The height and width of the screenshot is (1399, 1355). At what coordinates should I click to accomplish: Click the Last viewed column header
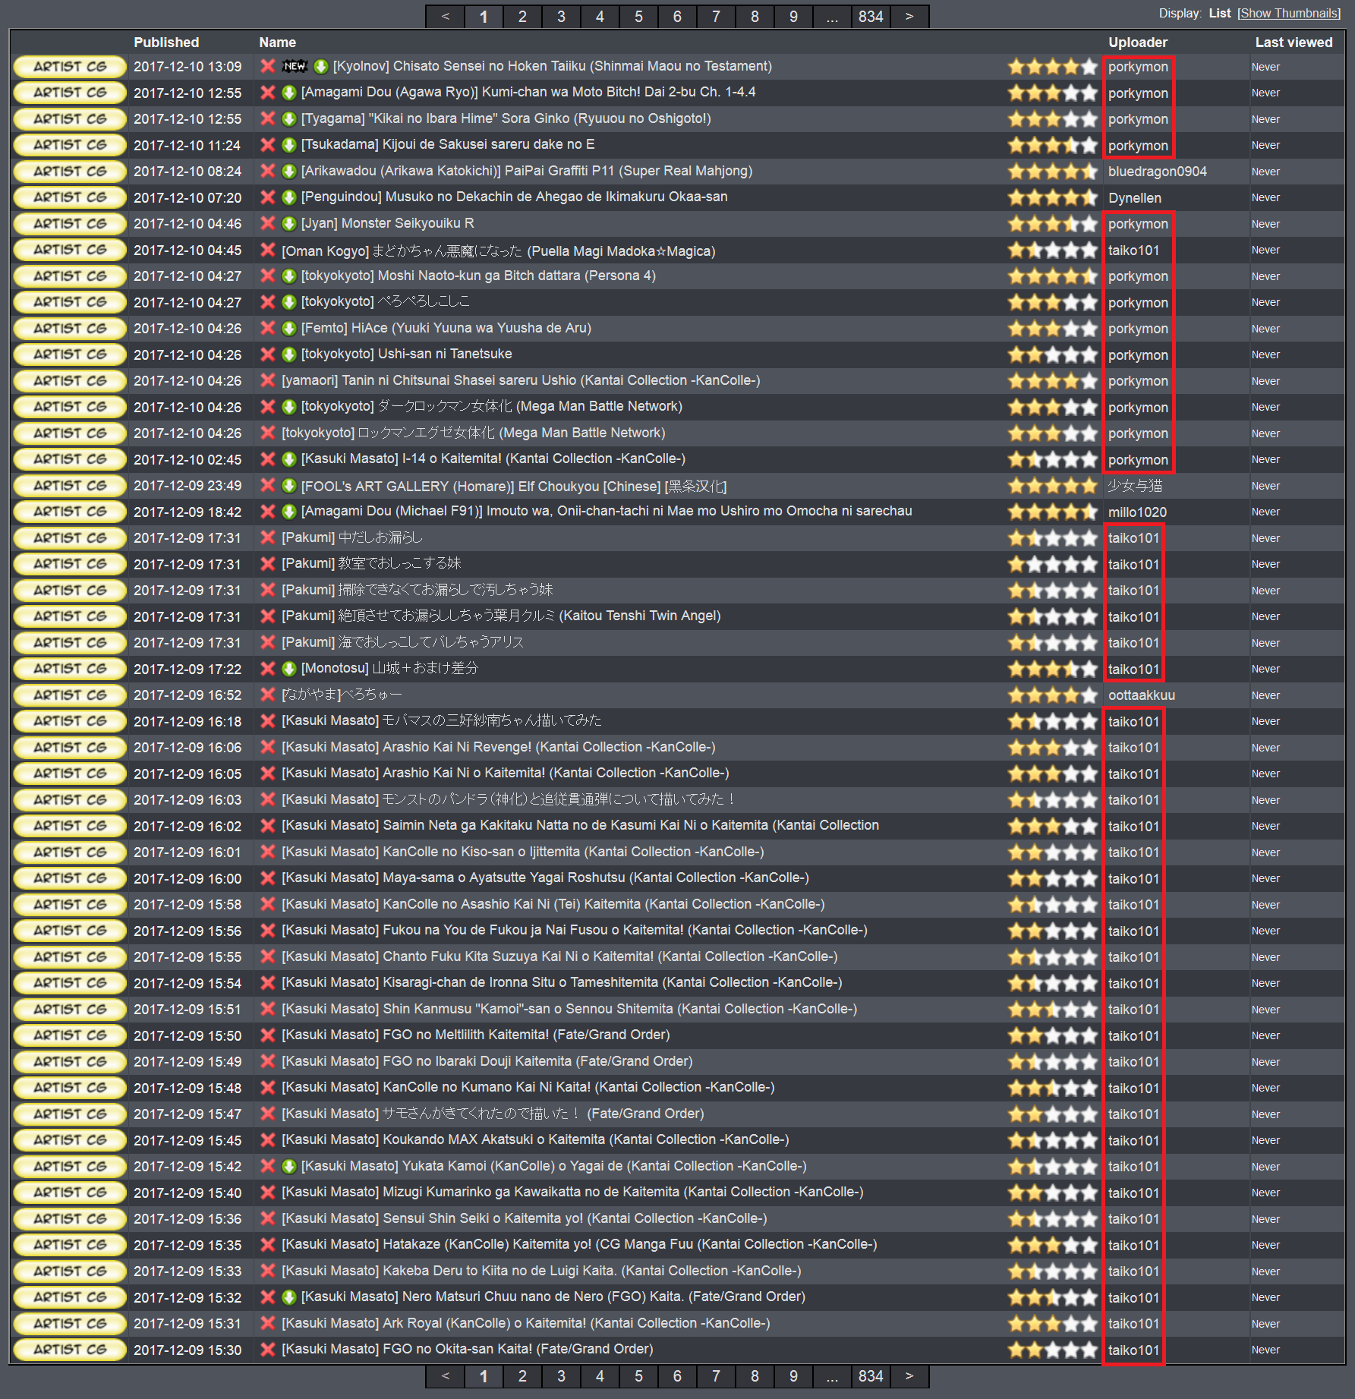pos(1294,43)
